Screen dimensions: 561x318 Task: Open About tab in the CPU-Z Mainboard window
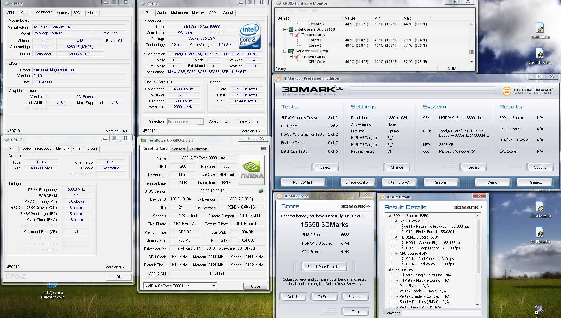(x=92, y=13)
